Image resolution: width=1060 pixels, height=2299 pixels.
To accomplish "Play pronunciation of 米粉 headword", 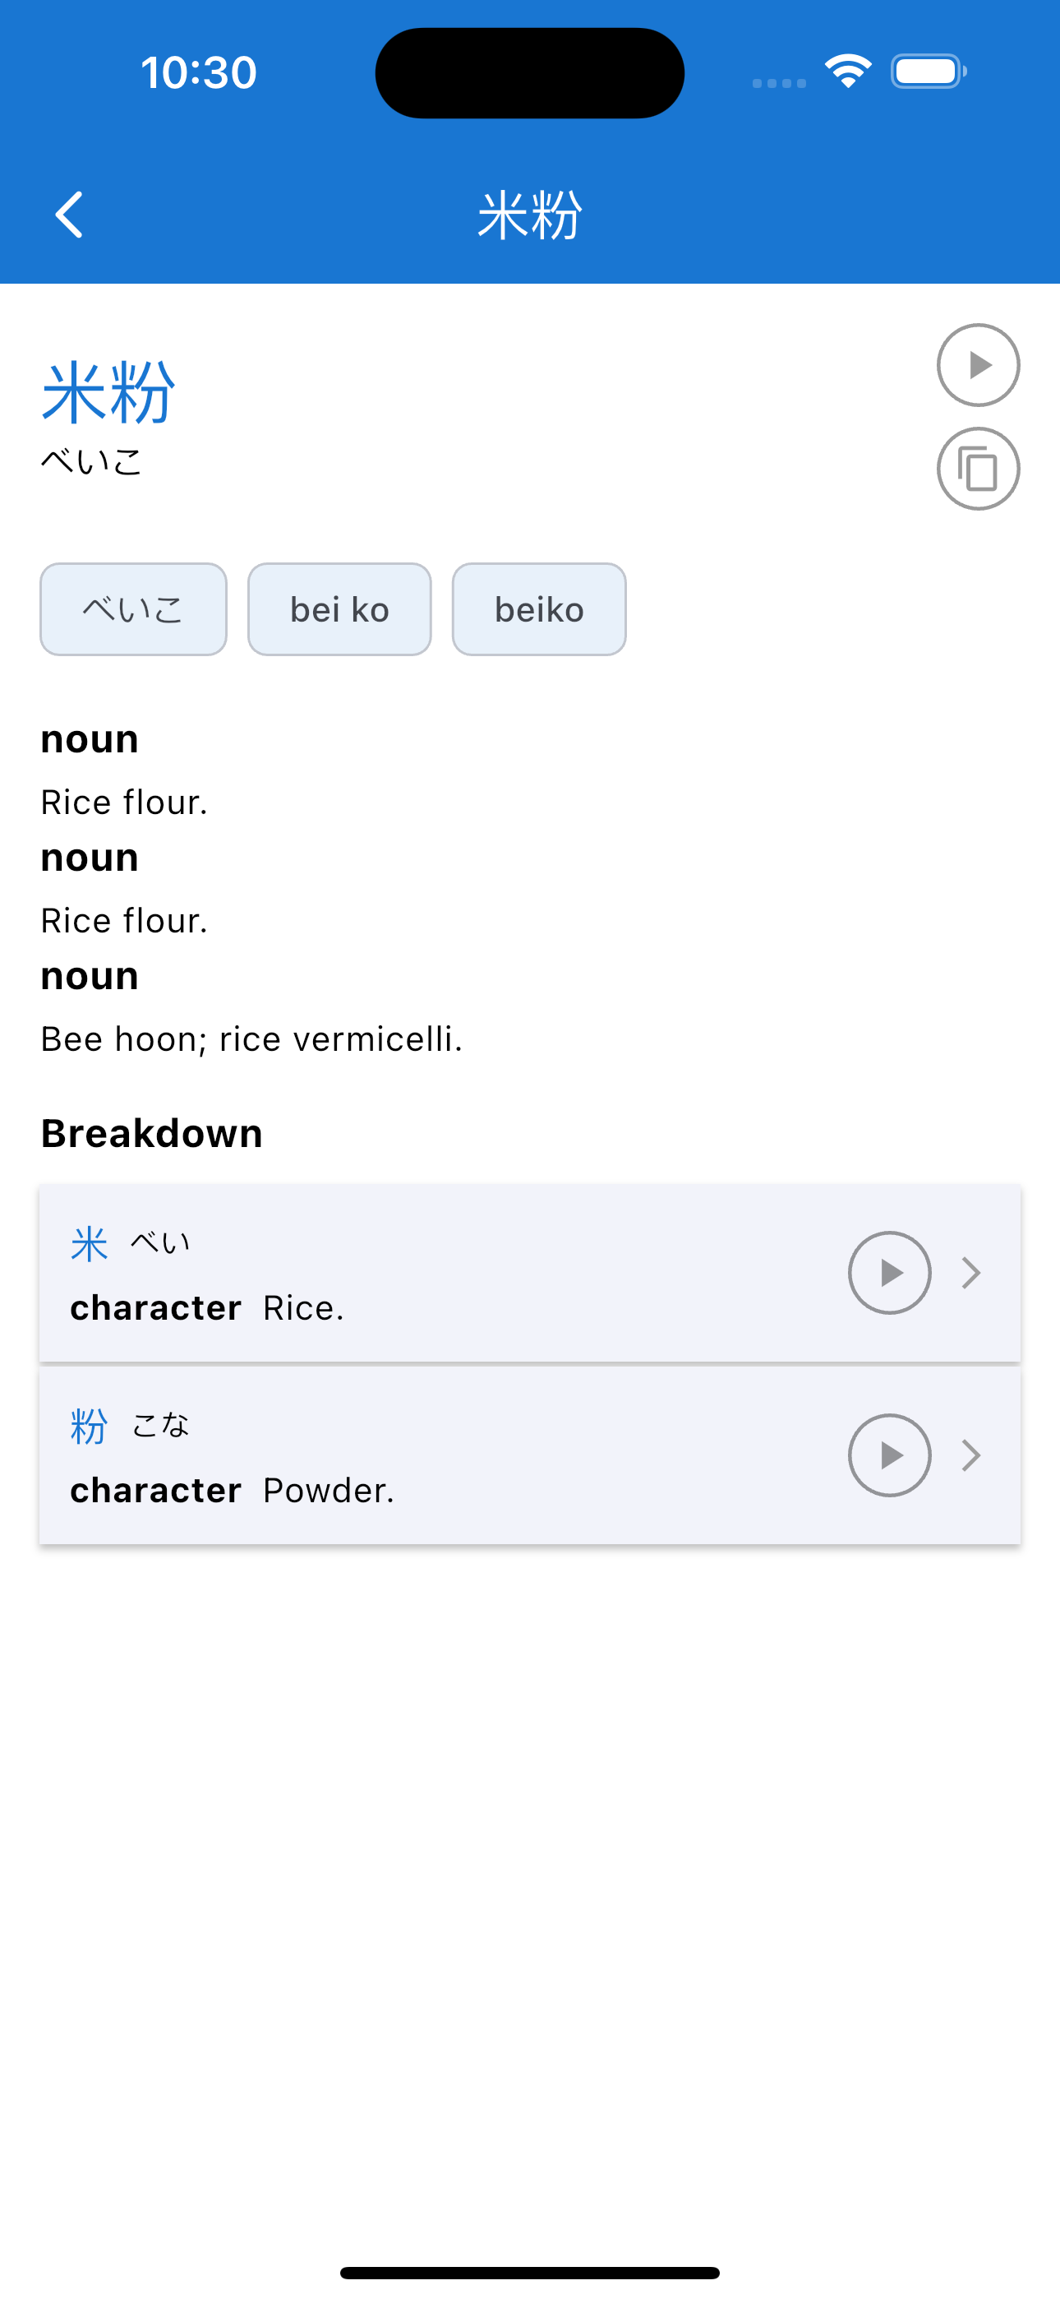I will click(978, 365).
